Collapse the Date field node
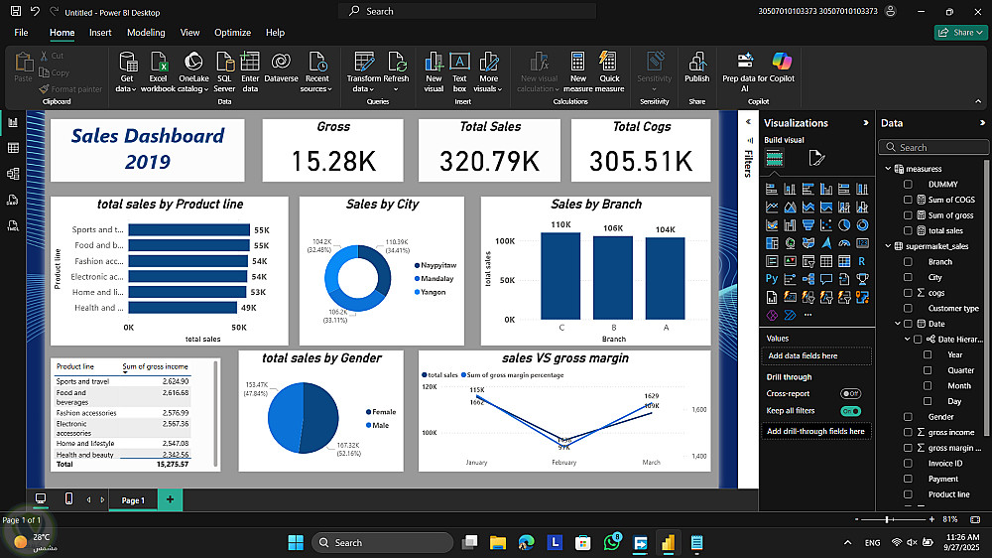Viewport: 992px width, 558px height. [x=898, y=324]
